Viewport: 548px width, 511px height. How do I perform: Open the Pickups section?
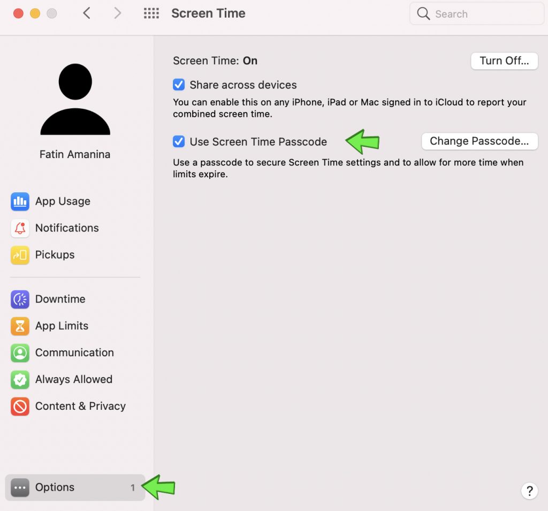pyautogui.click(x=55, y=255)
